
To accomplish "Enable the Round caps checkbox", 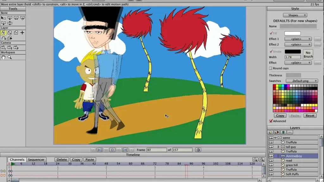I will (x=271, y=68).
